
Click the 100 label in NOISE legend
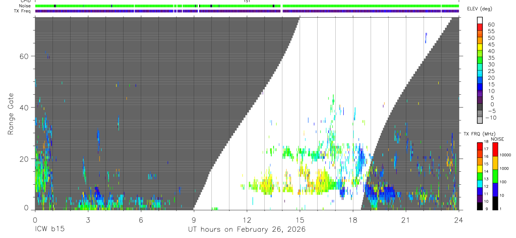(503, 182)
